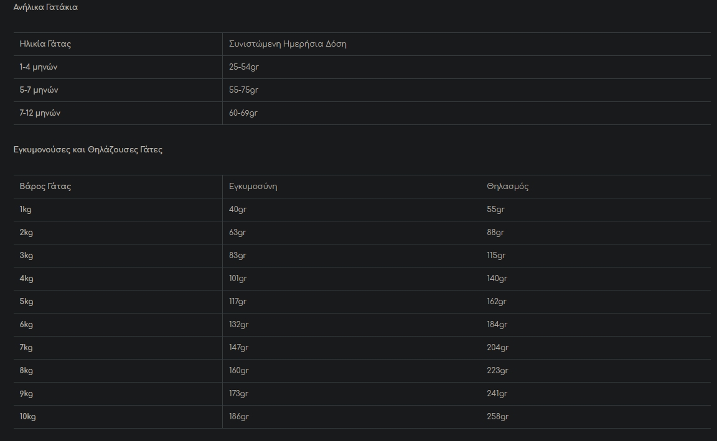
Task: Select the 'Συνιστώμενη Ημερήσια Δόση' column header
Action: [x=288, y=44]
